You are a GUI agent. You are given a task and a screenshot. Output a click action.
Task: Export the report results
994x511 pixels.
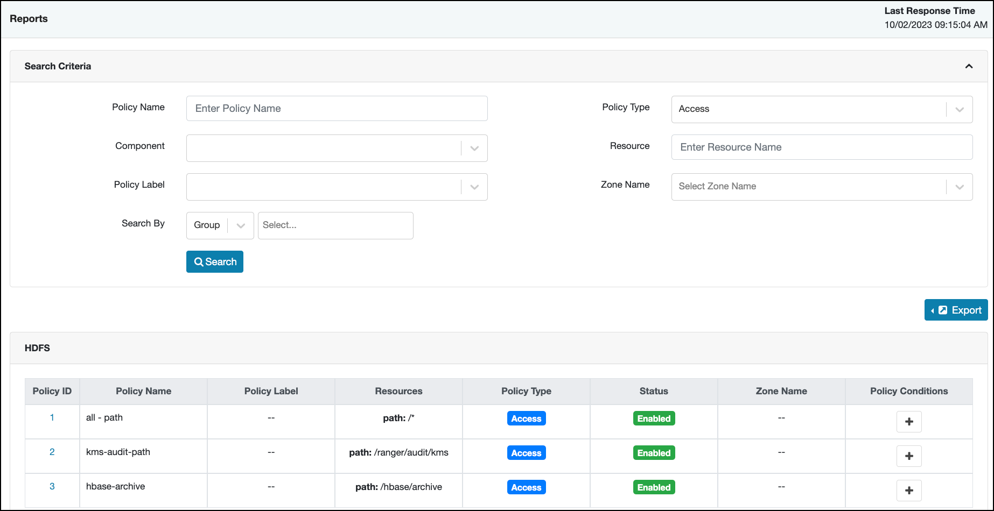click(956, 310)
